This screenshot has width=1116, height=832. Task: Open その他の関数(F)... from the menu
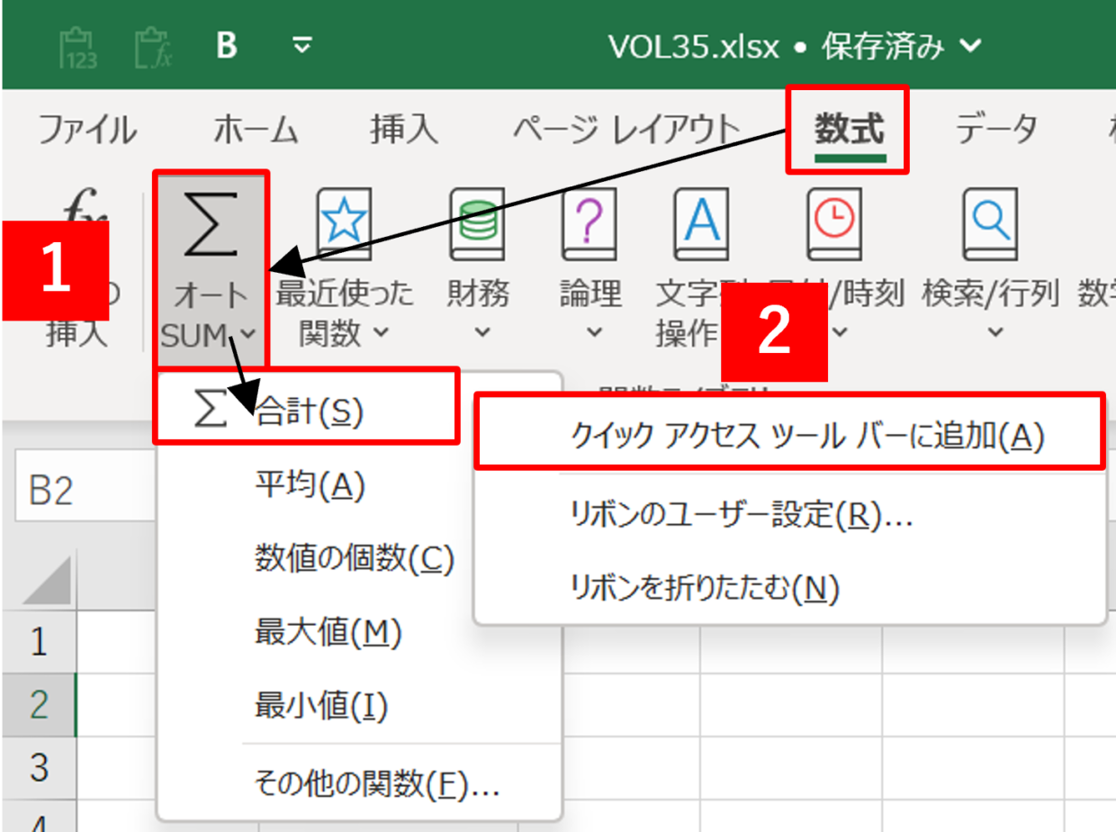click(359, 785)
